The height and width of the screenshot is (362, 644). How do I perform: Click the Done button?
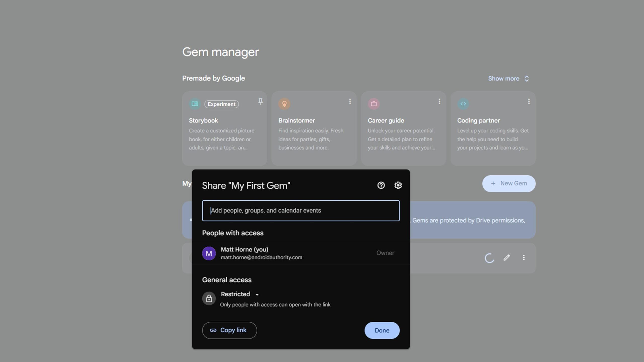[x=382, y=330]
